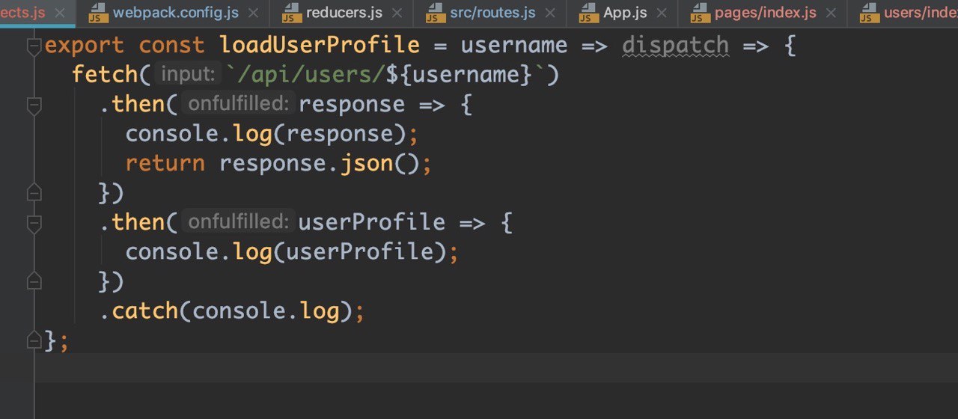958x419 pixels.
Task: Click the JS file icon on src/routes.js tab
Action: tap(434, 13)
